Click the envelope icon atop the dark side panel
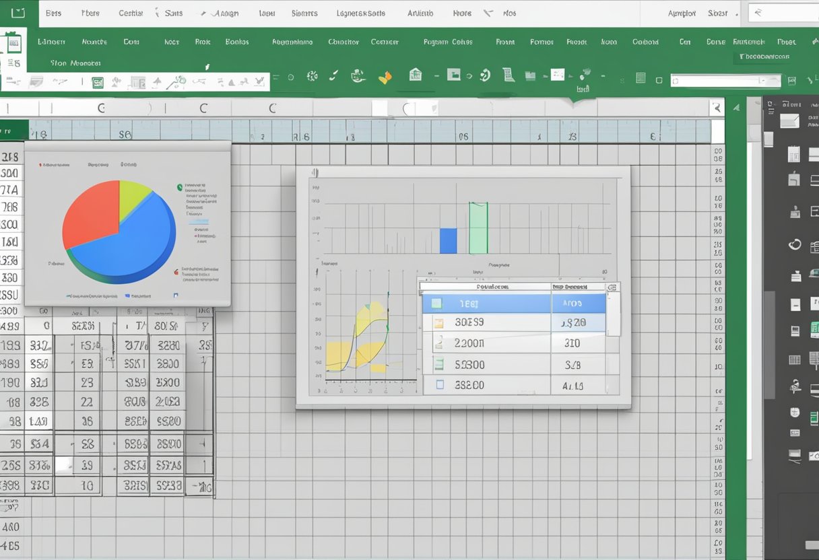Viewport: 819px width, 560px height. (x=789, y=121)
